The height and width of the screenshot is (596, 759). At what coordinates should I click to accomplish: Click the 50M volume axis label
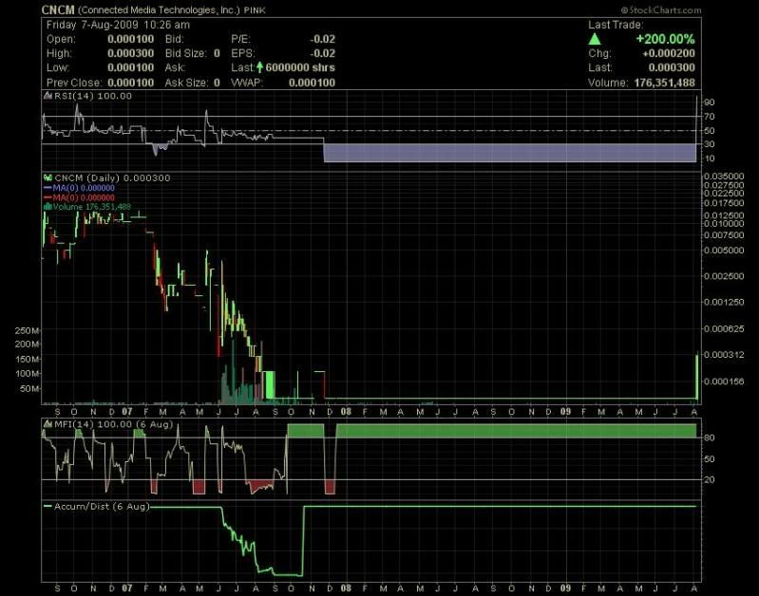(29, 389)
